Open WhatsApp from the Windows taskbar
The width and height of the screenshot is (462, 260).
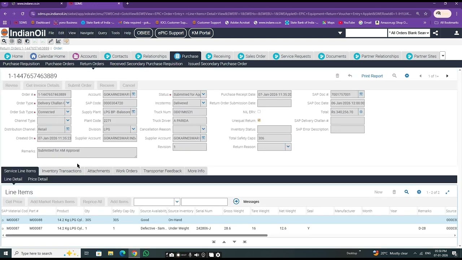(x=146, y=253)
